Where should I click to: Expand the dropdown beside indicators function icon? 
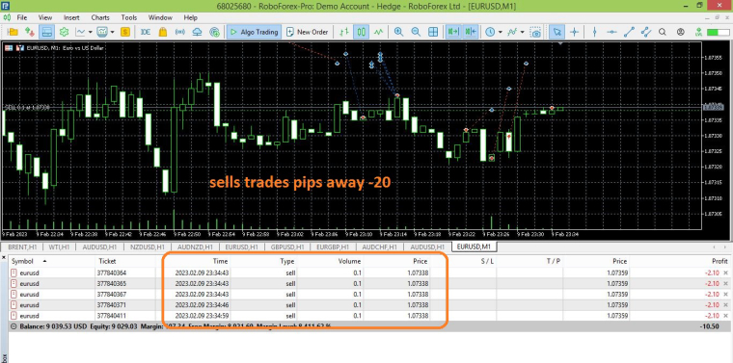point(522,32)
